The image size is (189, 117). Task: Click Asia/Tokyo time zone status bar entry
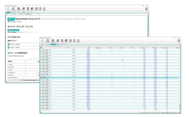[x=161, y=113]
